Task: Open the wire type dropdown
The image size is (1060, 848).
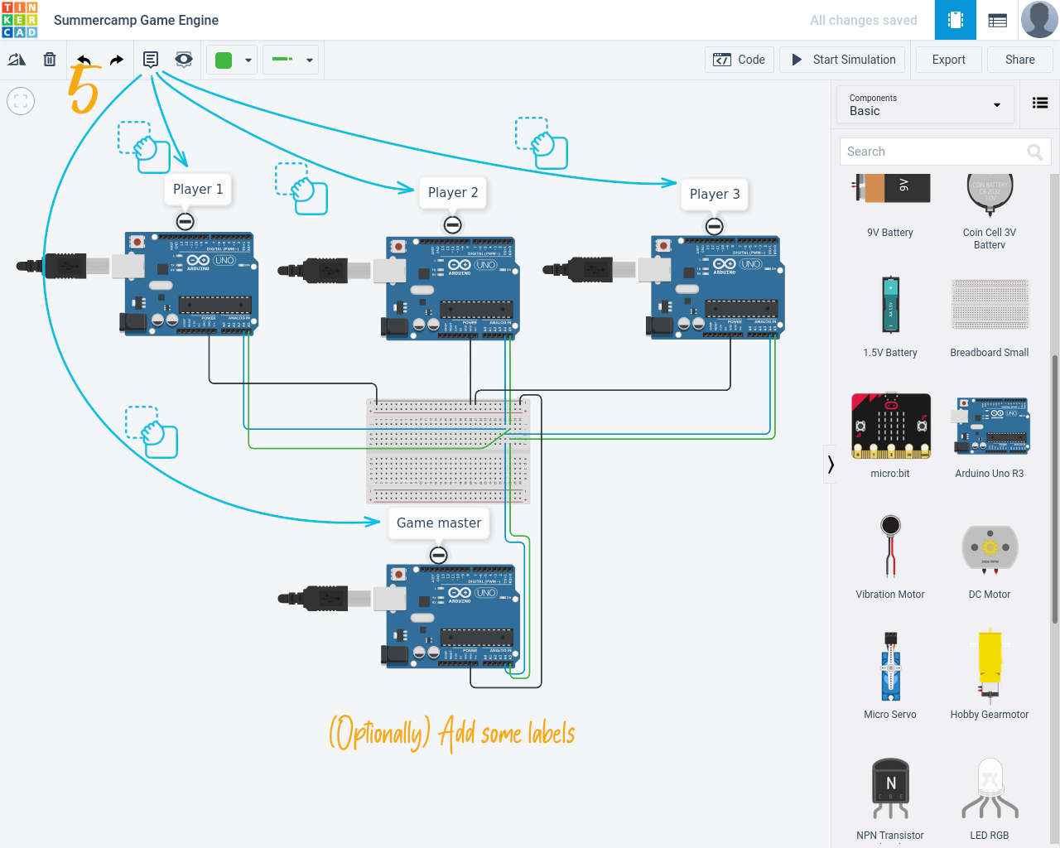Action: pyautogui.click(x=291, y=60)
